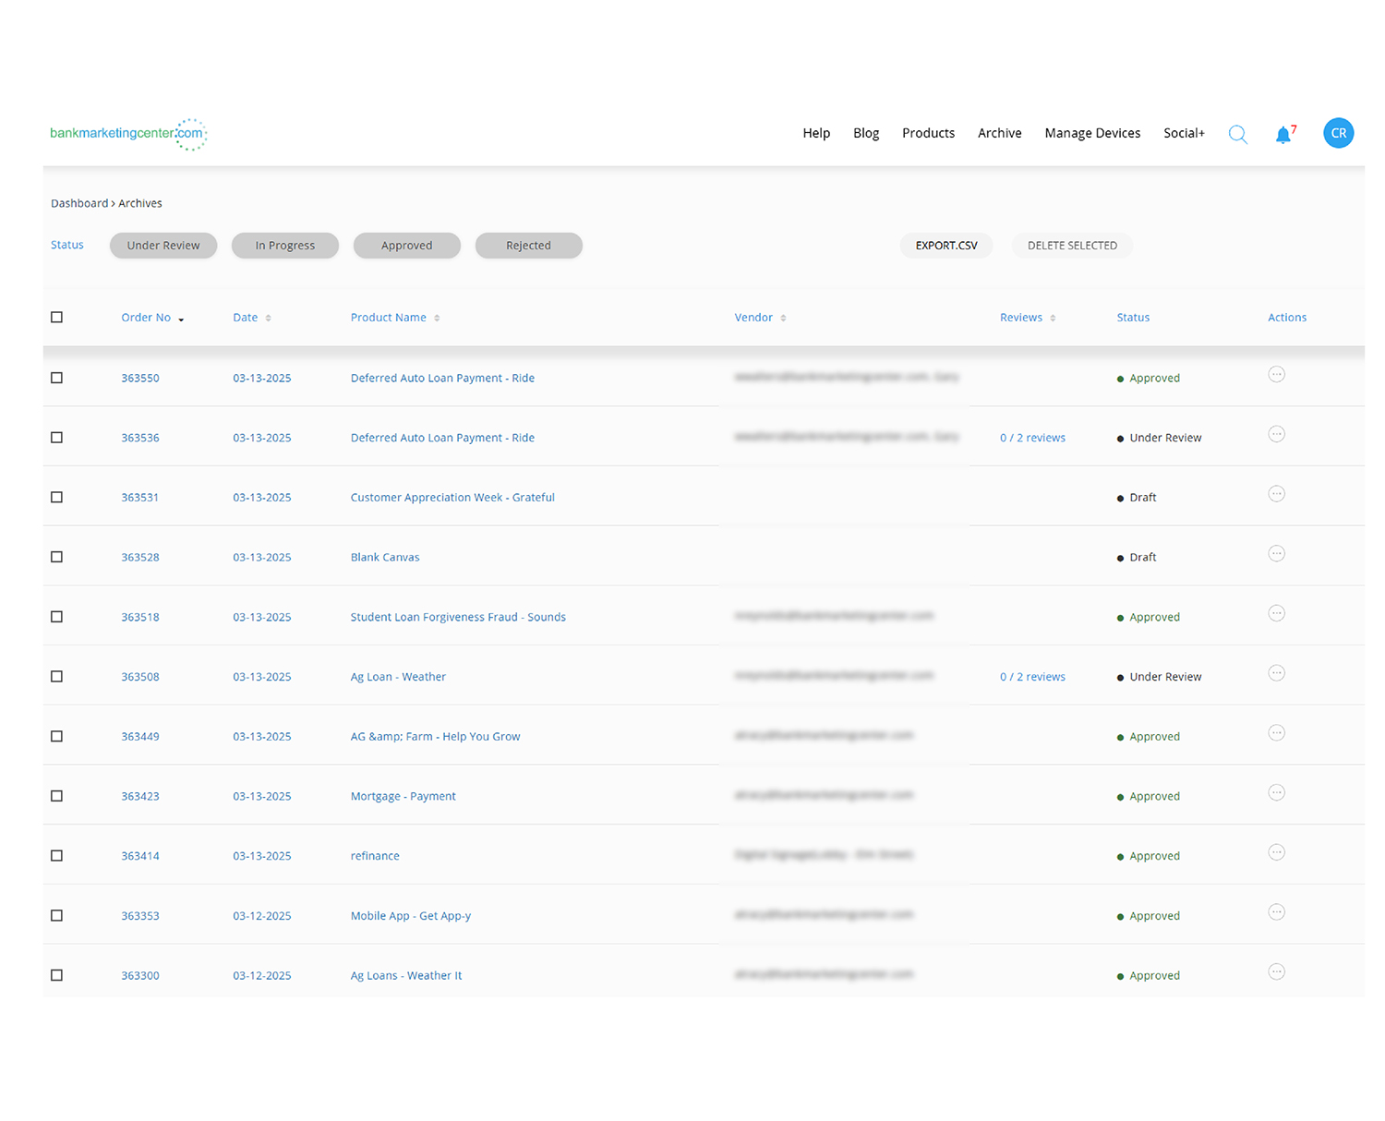Sort the table by Vendor column
Screen dimensions: 1385x1121
(x=760, y=317)
